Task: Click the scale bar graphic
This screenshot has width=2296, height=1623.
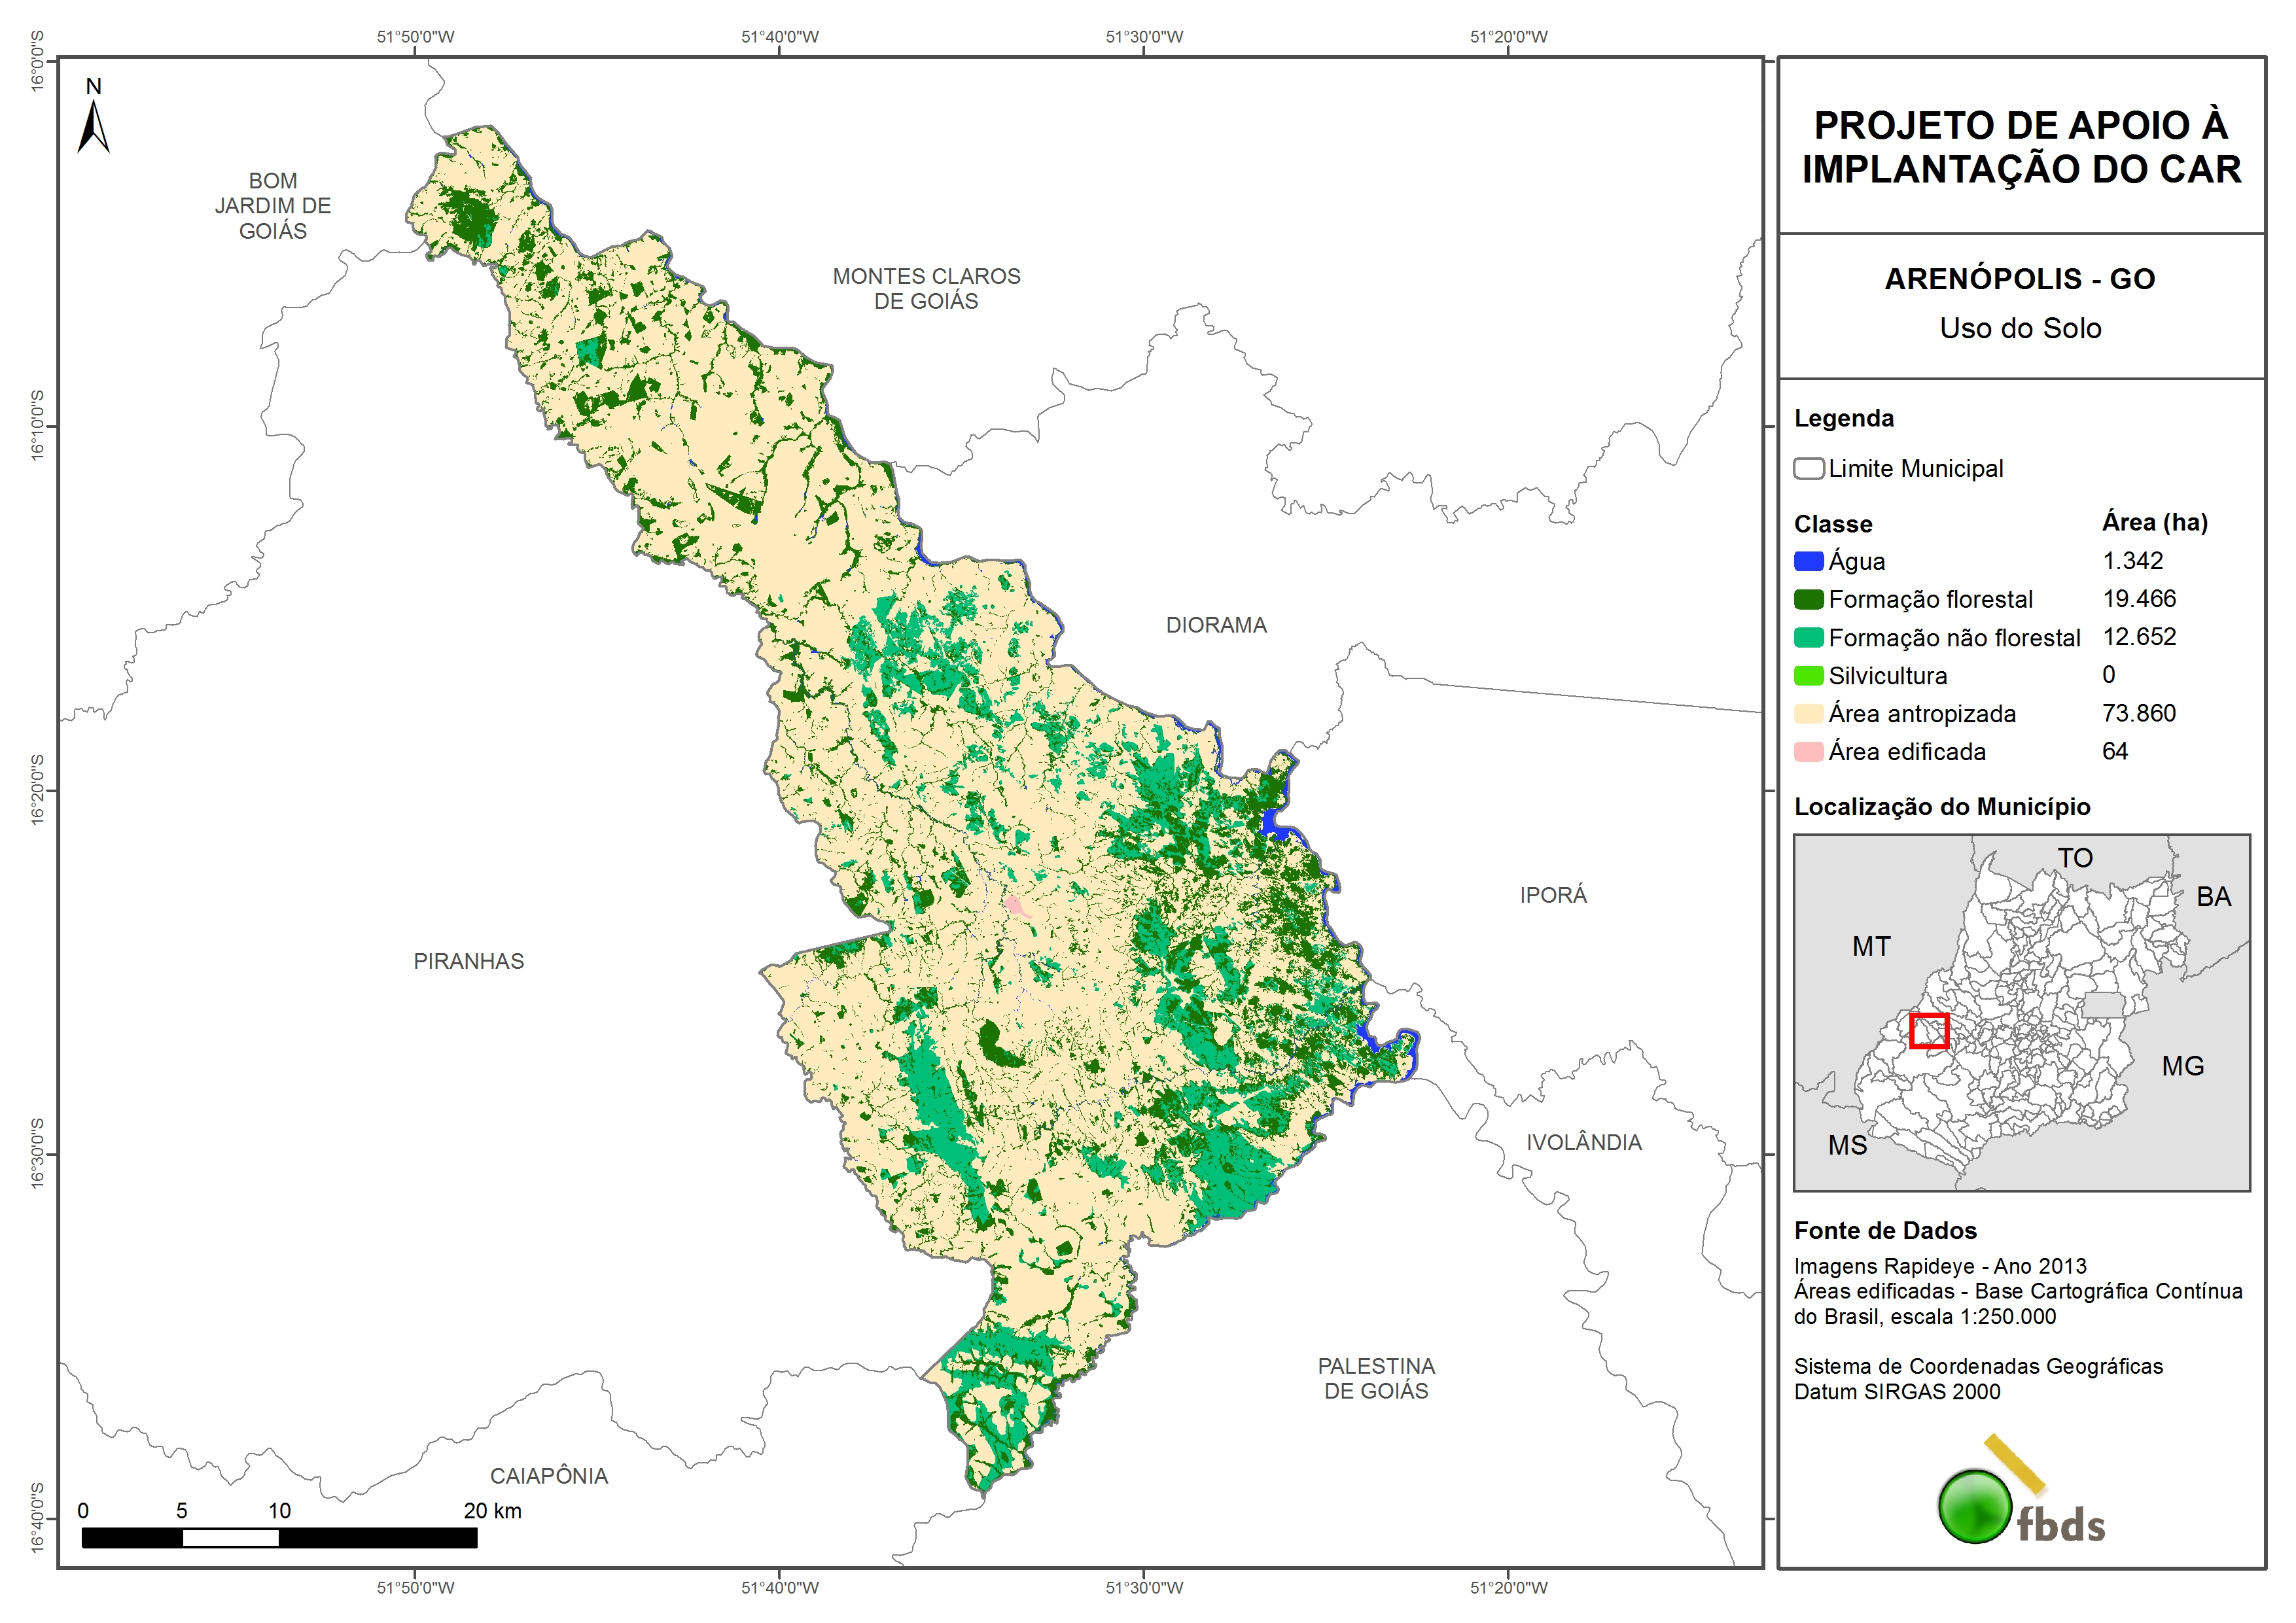Action: [279, 1537]
